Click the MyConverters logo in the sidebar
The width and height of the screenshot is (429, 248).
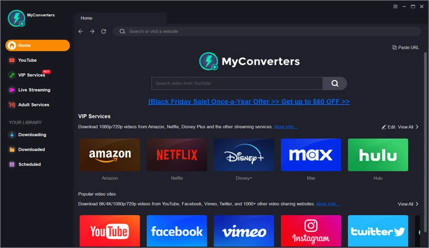click(x=16, y=18)
